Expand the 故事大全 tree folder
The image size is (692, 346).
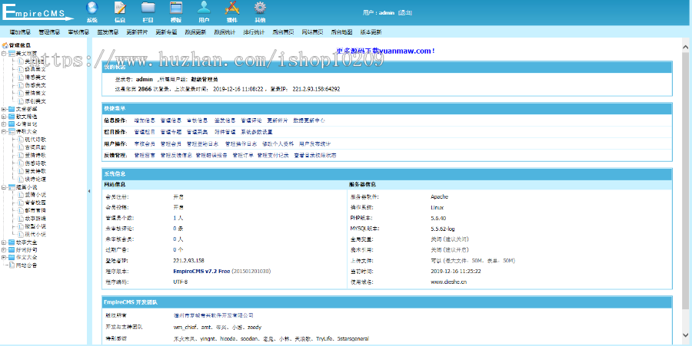[x=4, y=243]
